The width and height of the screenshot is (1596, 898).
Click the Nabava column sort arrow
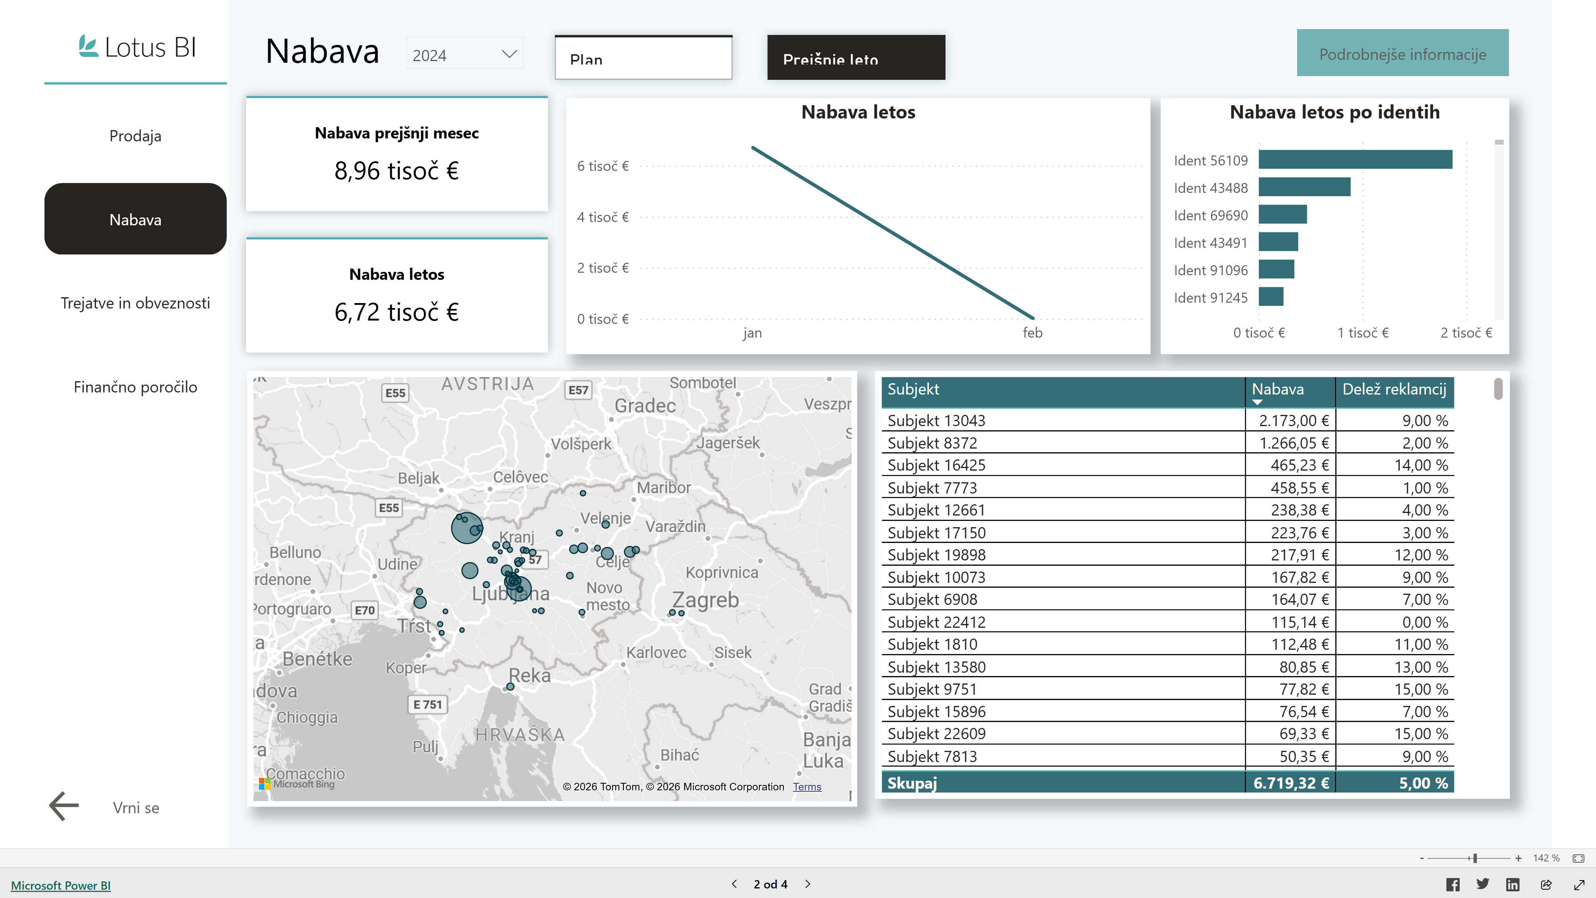(1257, 402)
